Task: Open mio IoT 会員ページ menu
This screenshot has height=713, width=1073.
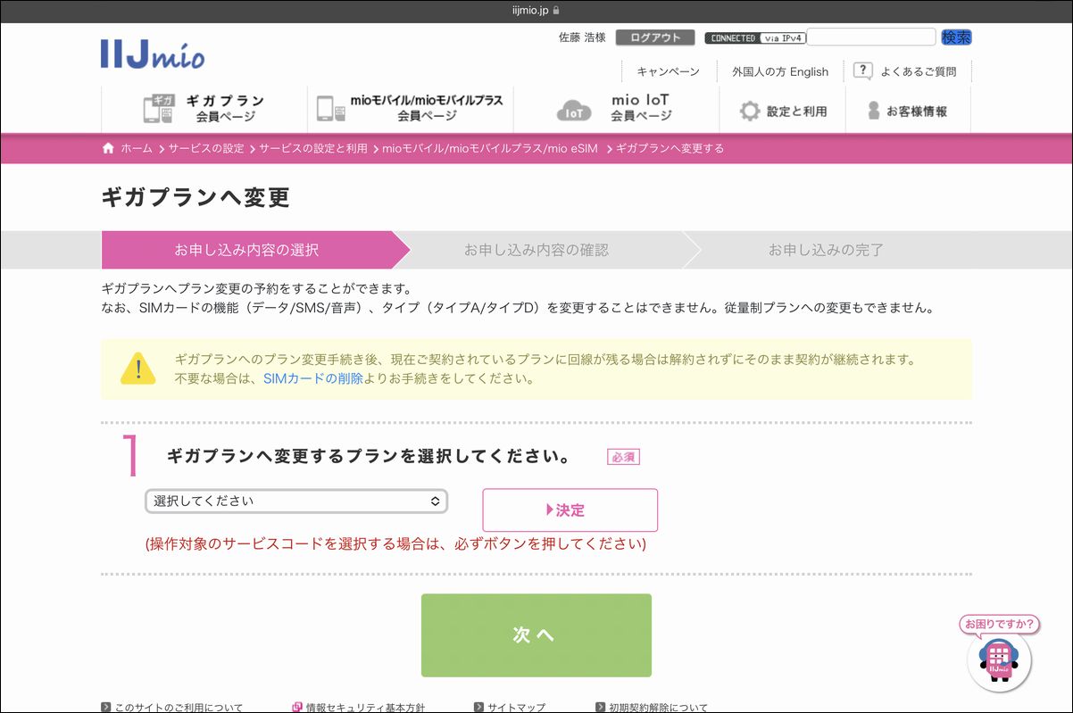Action: [x=616, y=109]
